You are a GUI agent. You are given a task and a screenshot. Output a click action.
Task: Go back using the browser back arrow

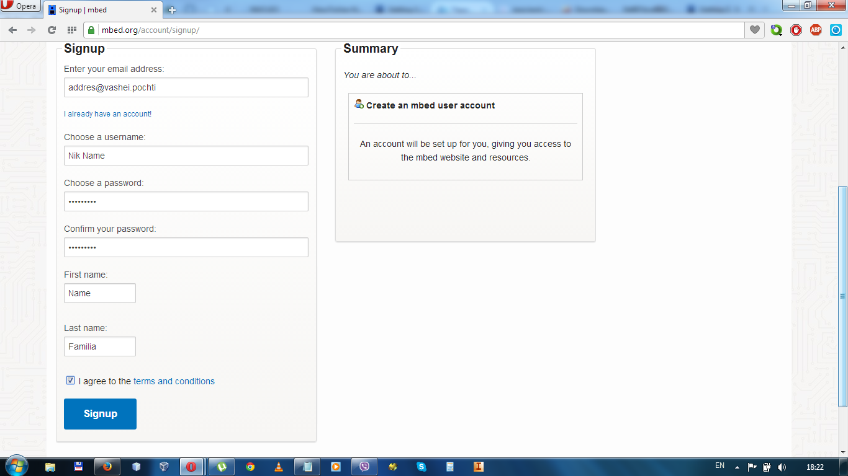12,30
